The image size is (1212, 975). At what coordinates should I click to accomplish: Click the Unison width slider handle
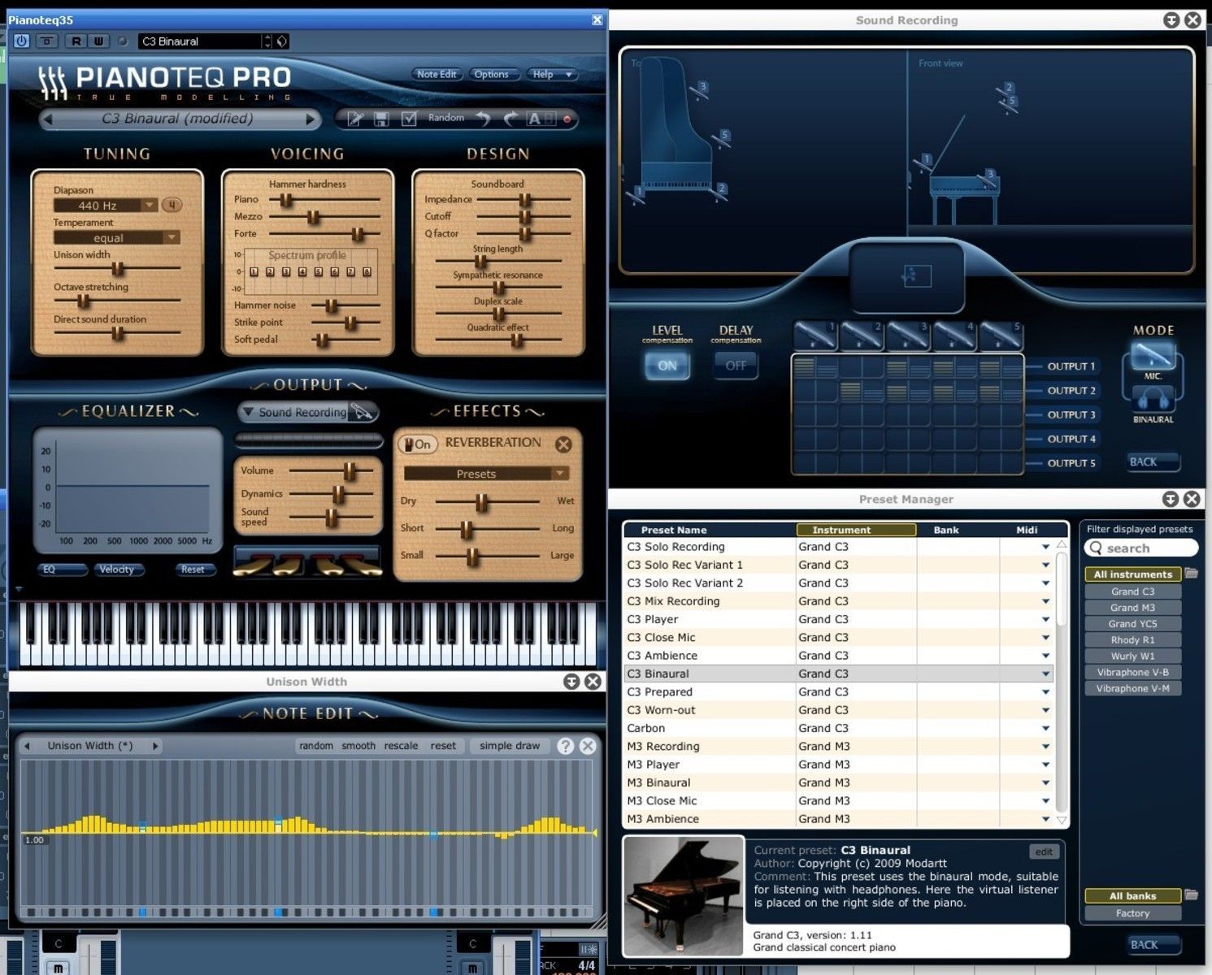[118, 268]
